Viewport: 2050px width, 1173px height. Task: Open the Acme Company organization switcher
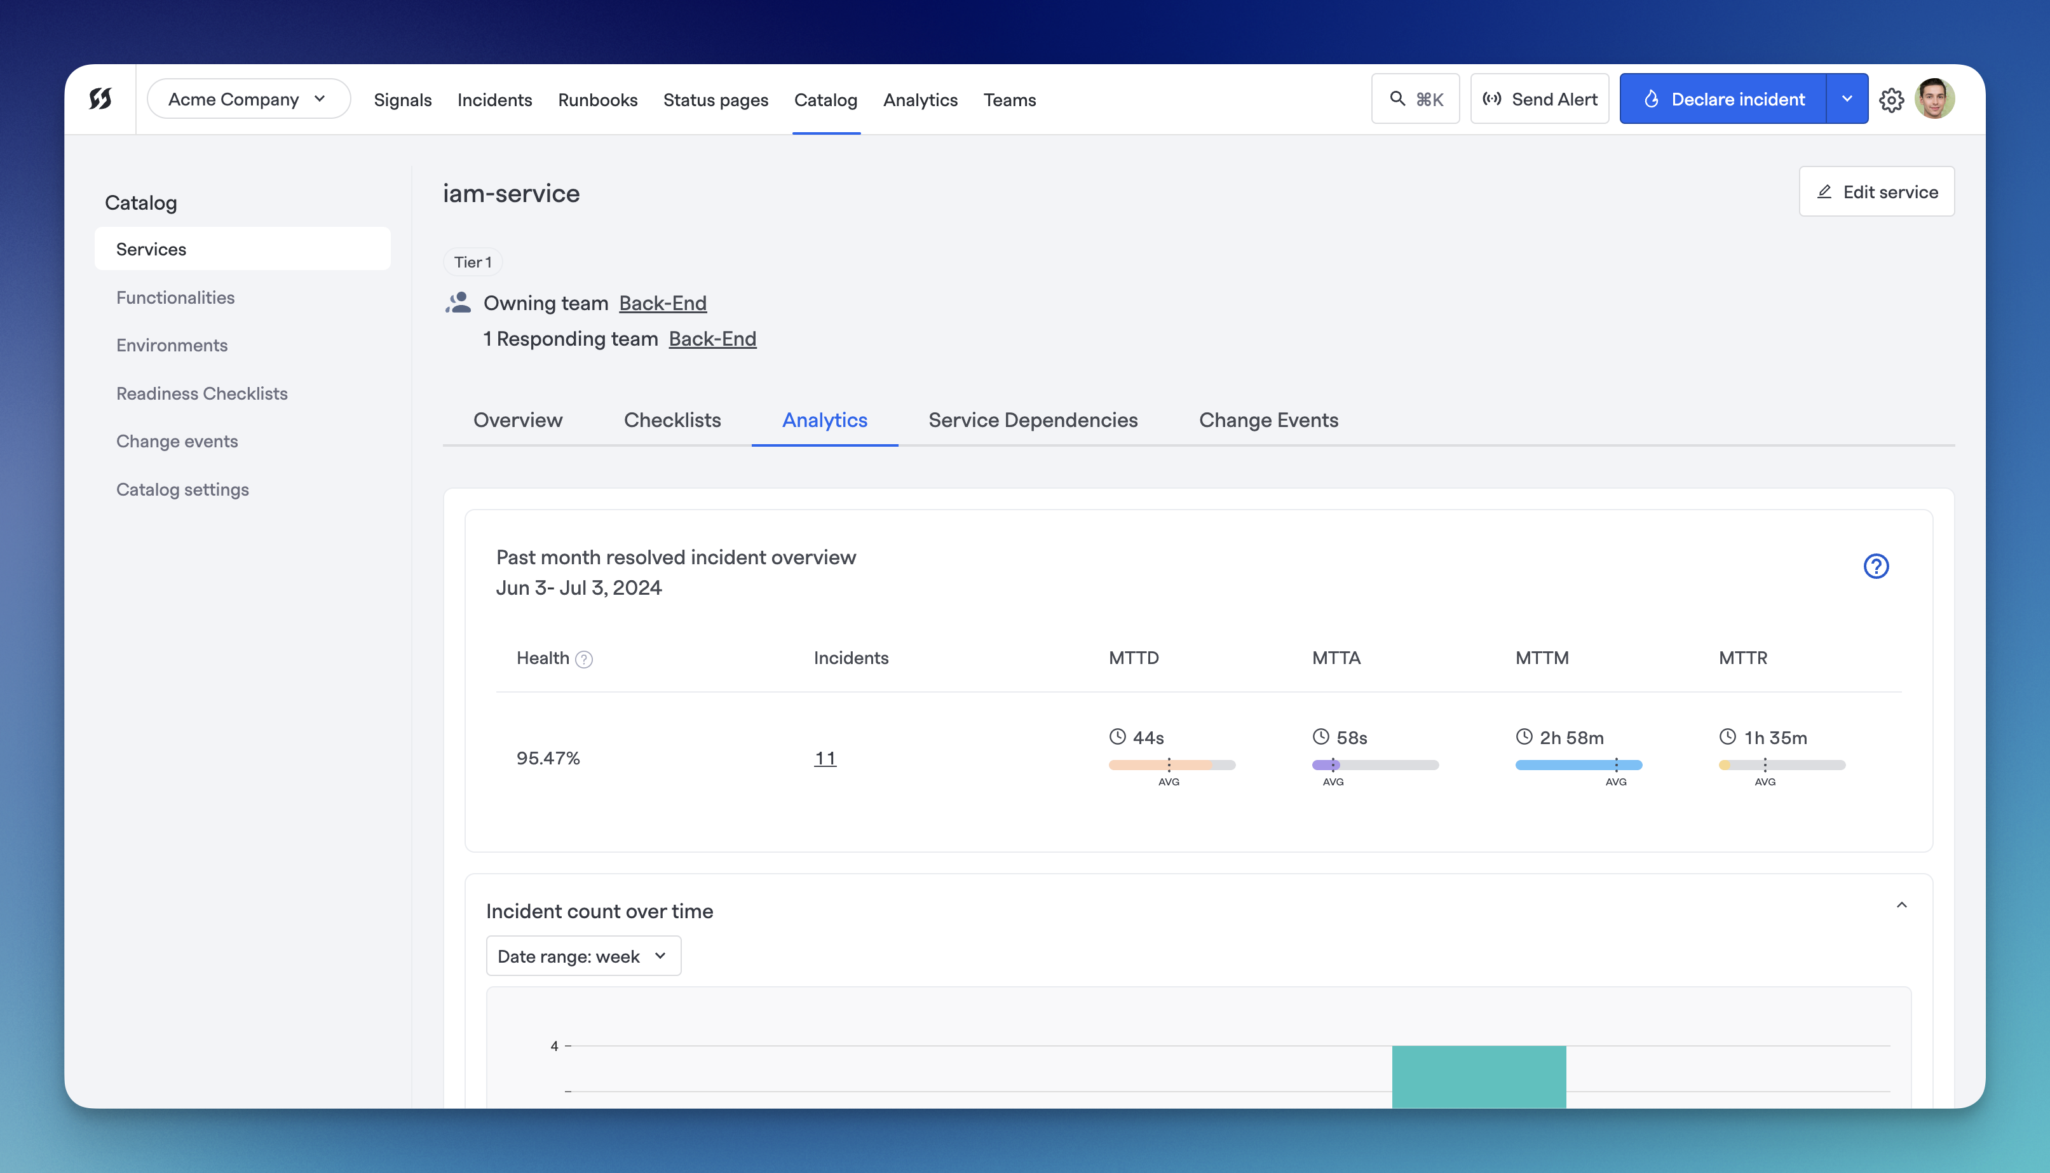[248, 99]
